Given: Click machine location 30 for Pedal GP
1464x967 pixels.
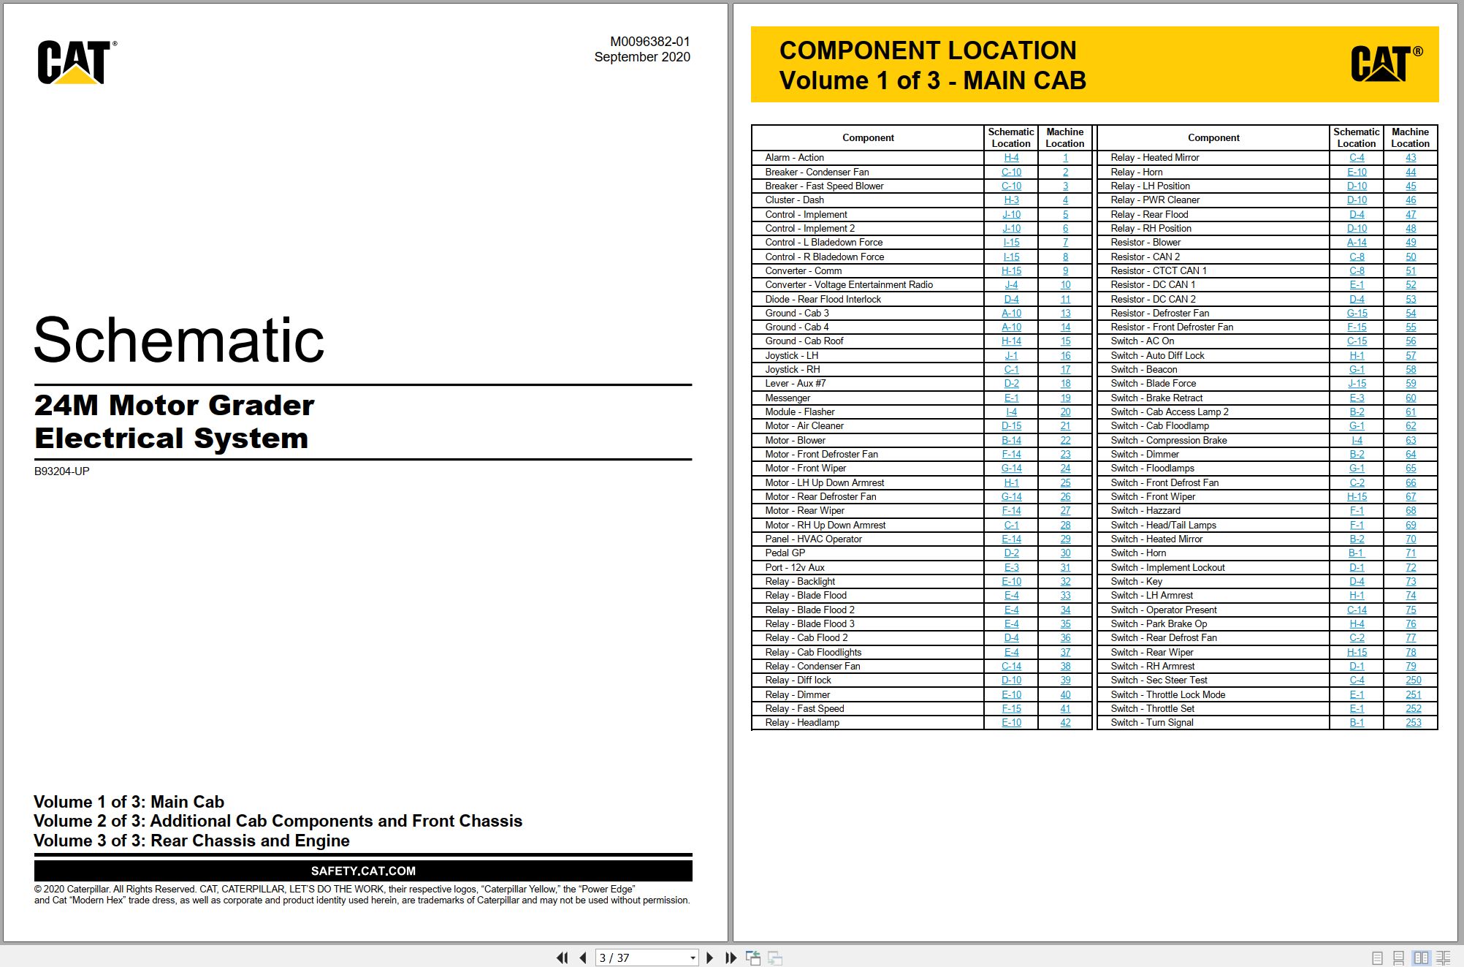Looking at the screenshot, I should [x=1065, y=553].
